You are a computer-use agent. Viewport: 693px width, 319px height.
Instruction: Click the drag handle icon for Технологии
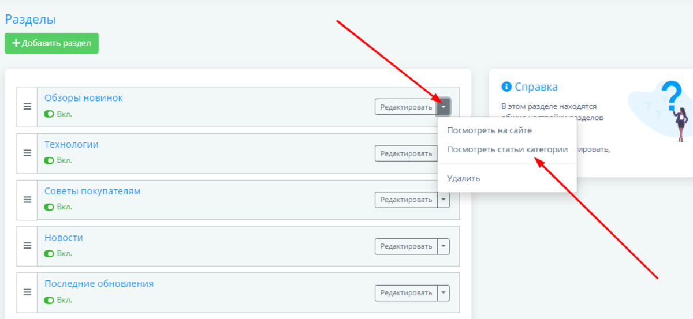pos(27,153)
